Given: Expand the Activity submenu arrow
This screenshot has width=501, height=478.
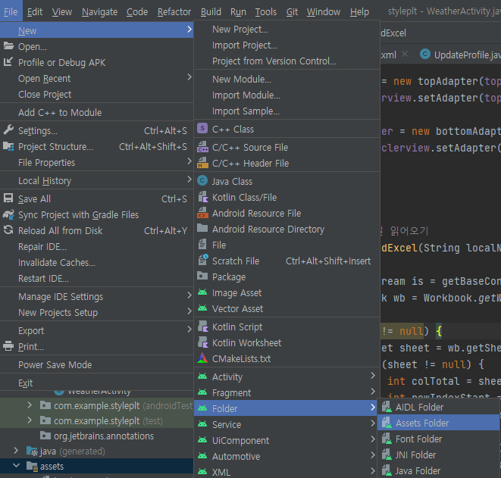Looking at the screenshot, I should tap(373, 376).
